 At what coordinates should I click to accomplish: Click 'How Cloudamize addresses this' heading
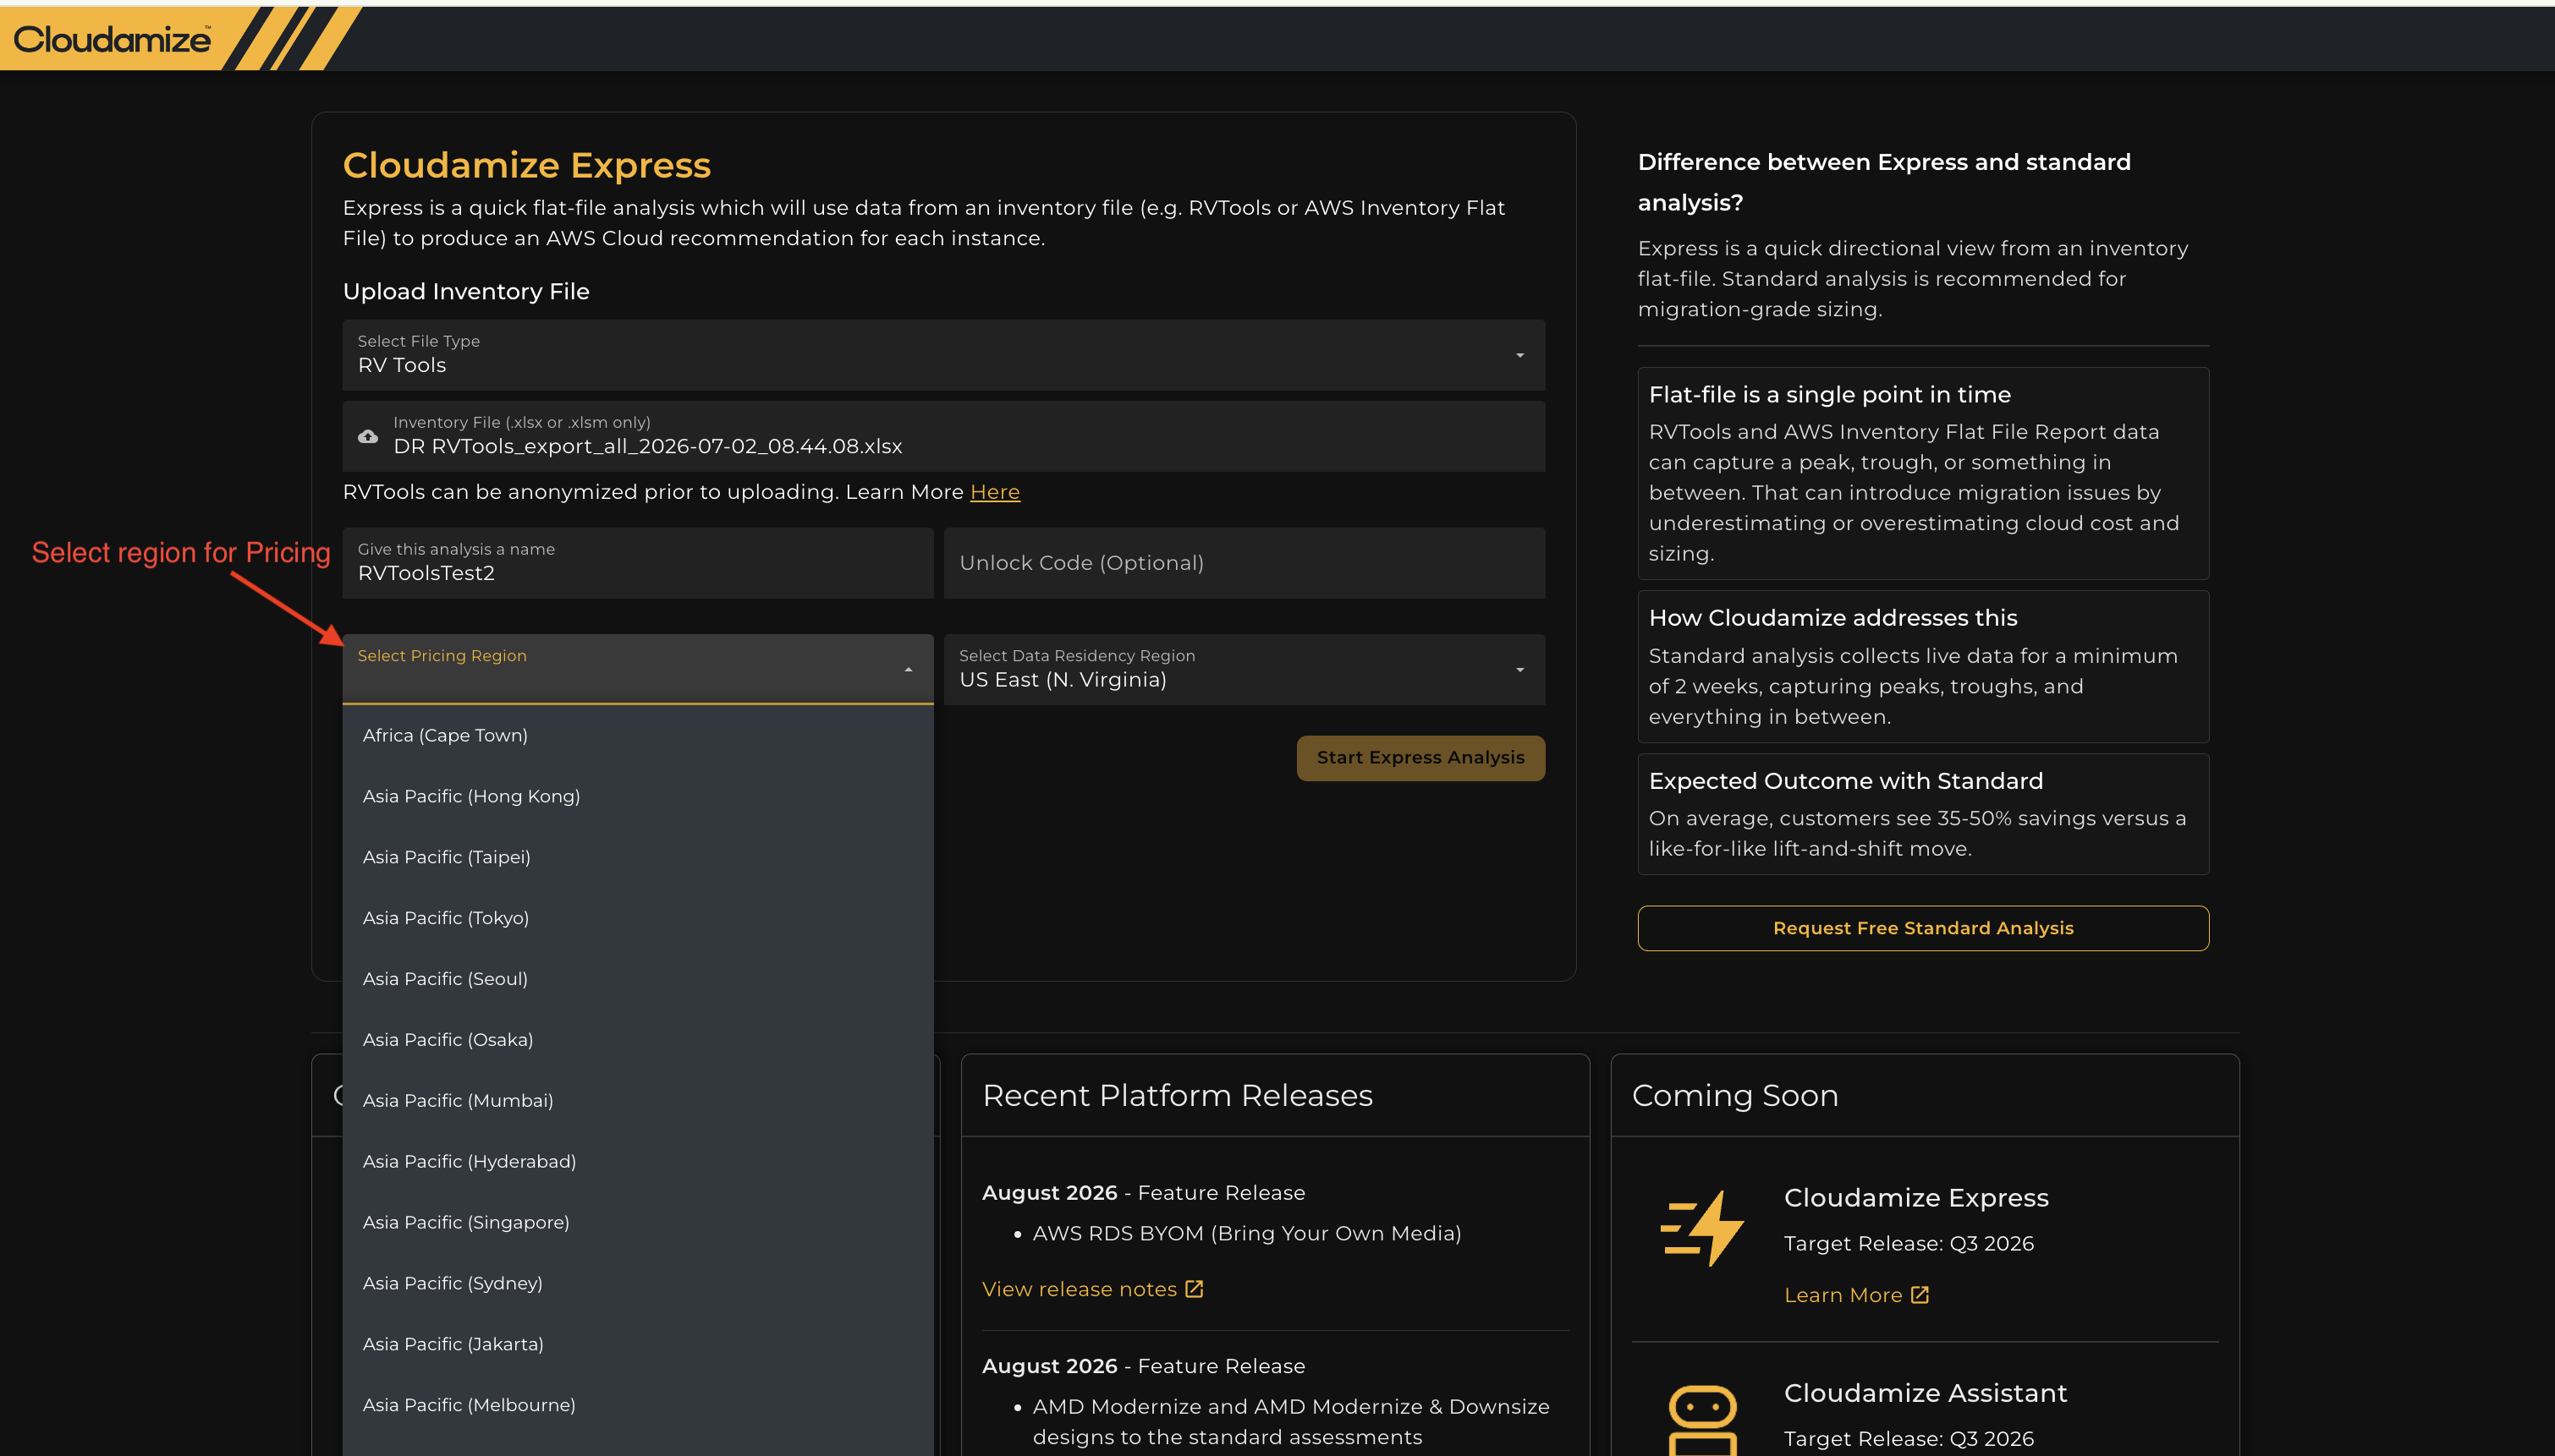pos(1832,618)
